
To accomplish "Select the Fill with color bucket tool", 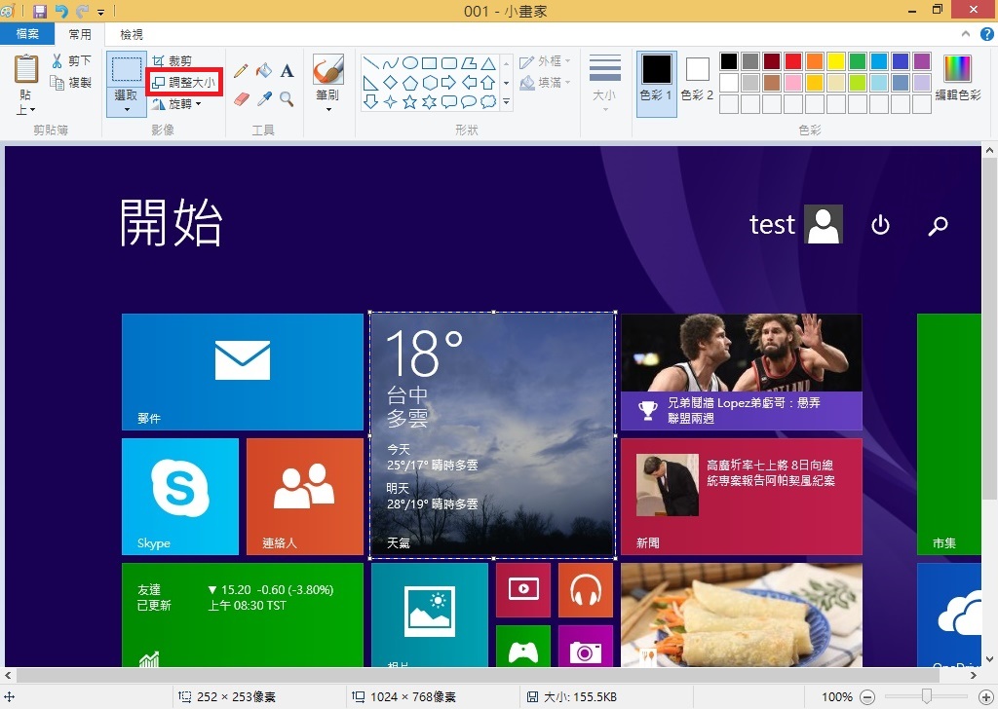I will [x=263, y=71].
